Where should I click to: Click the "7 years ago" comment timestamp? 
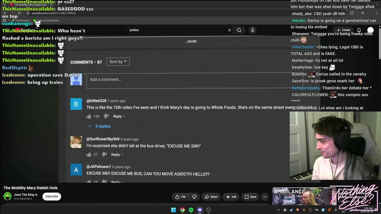click(116, 101)
